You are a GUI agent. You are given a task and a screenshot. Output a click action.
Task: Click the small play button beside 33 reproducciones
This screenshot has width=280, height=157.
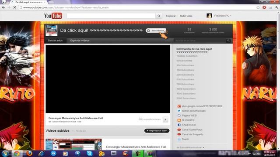165,119
